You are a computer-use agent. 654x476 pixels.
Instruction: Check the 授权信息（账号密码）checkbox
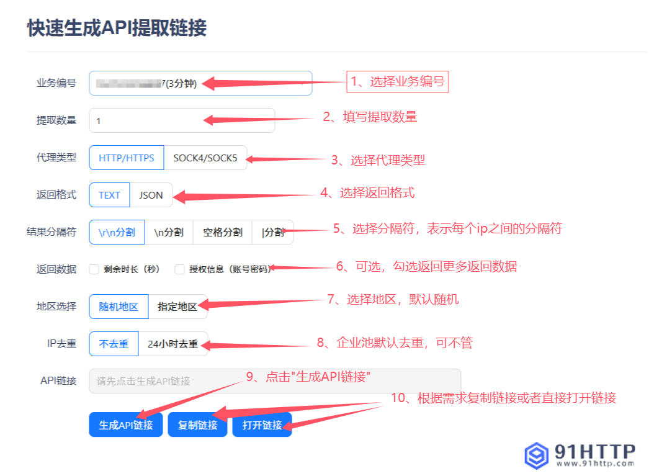click(179, 269)
